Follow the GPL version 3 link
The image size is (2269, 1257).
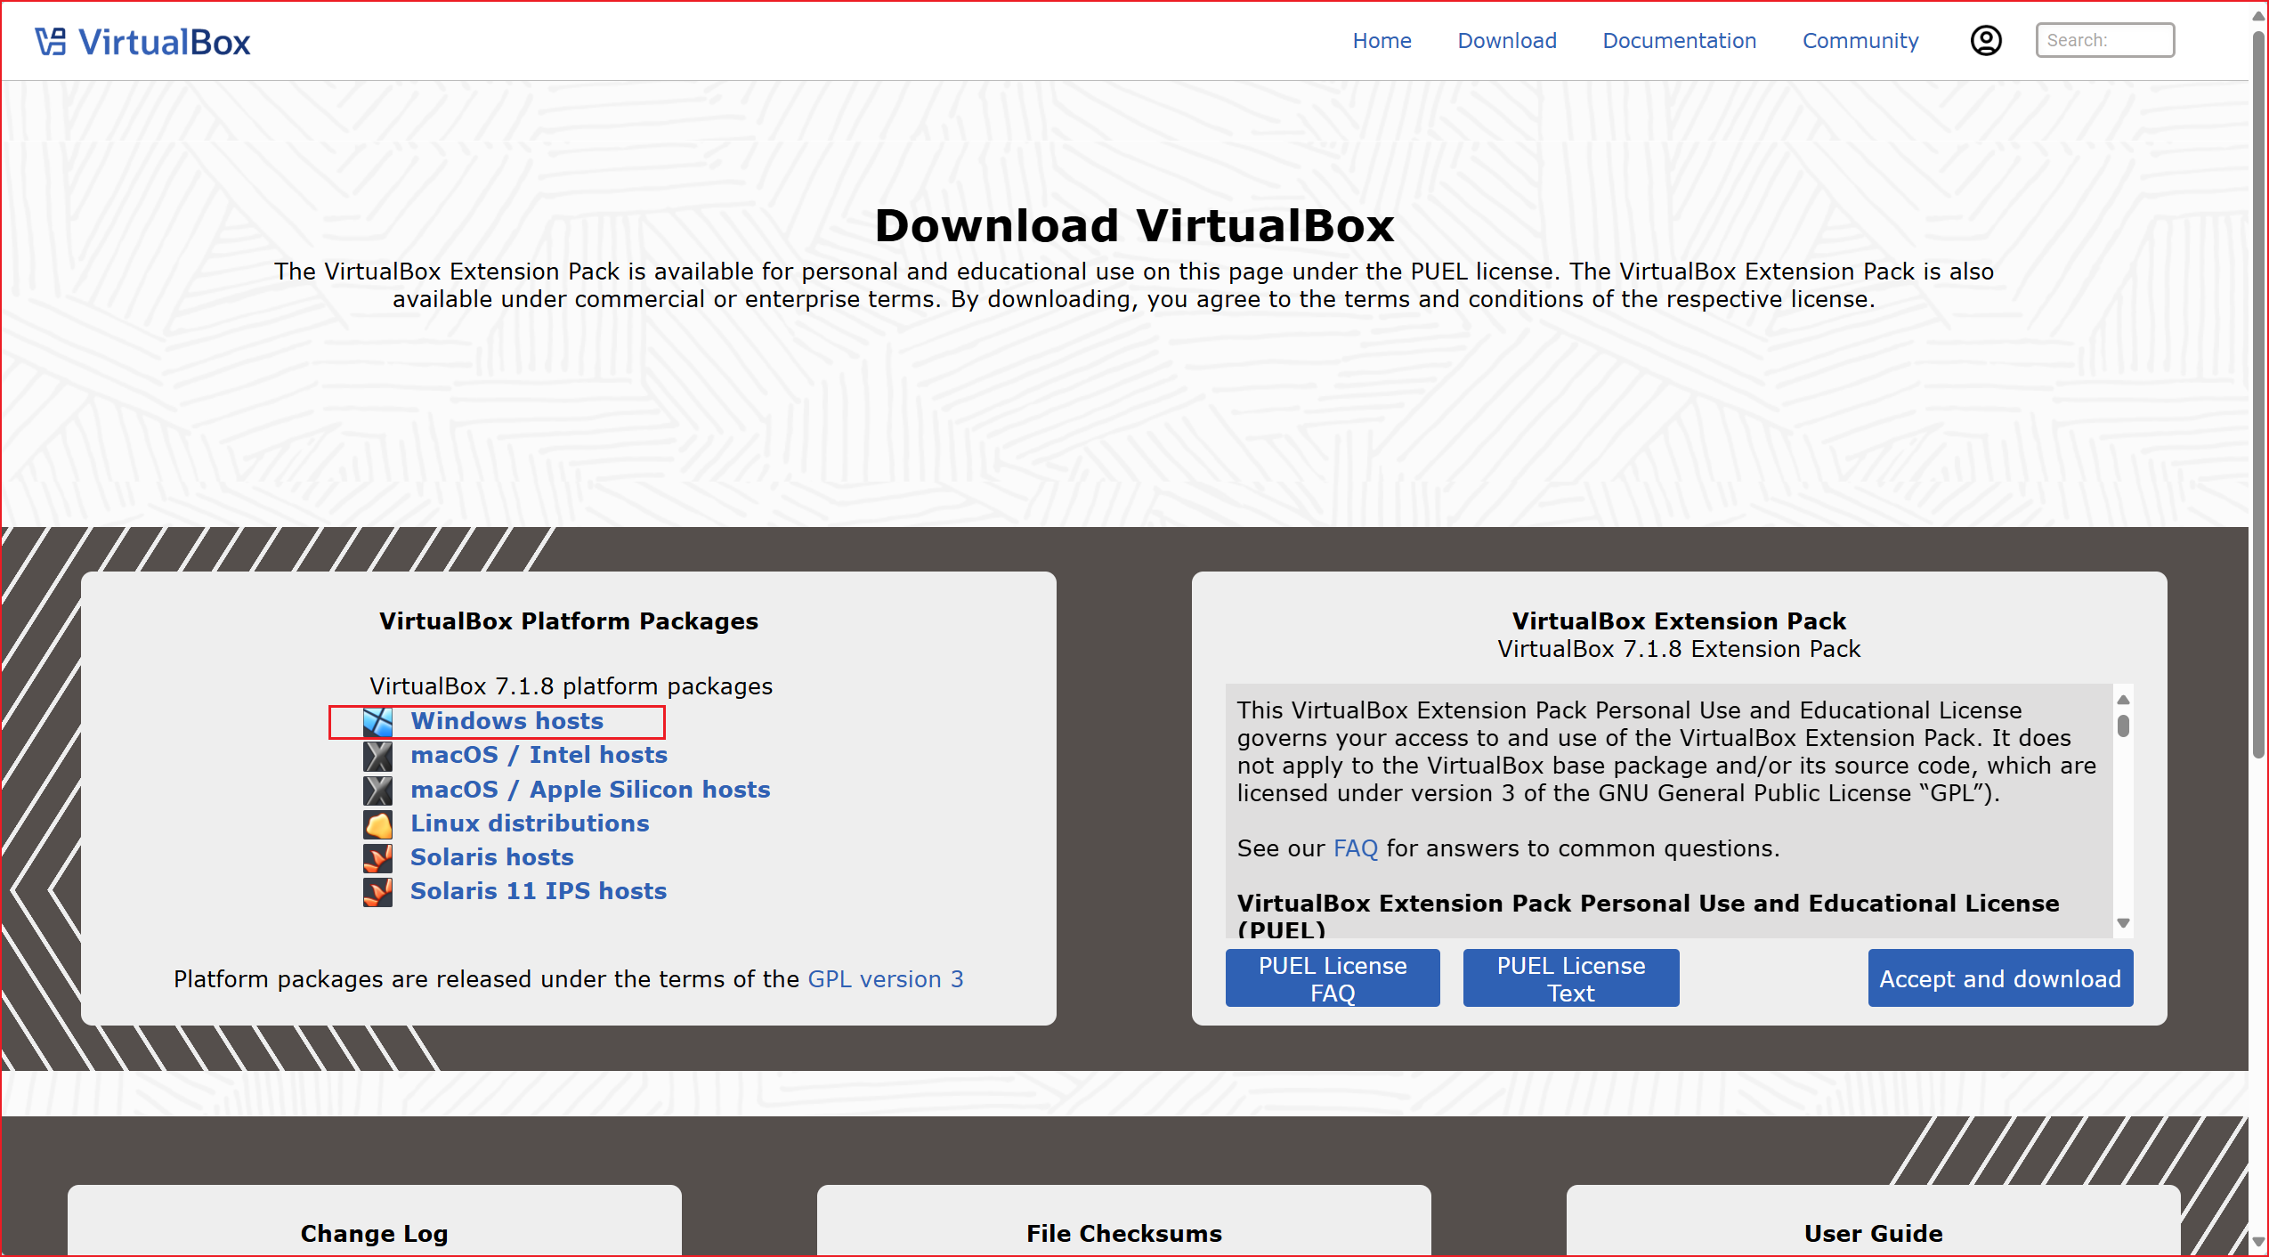pyautogui.click(x=885, y=979)
